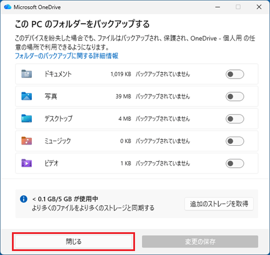Screen dimensions: 270x255
Task: Click the OneDrive cloud icon in title bar
Action: (7, 7)
